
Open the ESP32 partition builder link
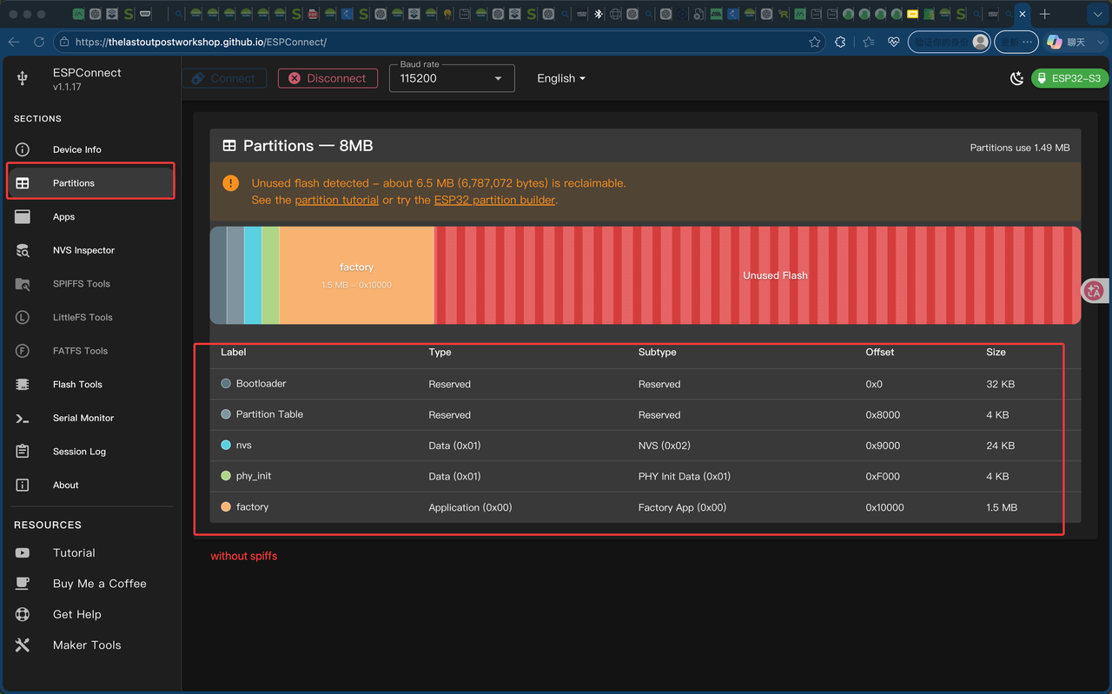point(494,200)
